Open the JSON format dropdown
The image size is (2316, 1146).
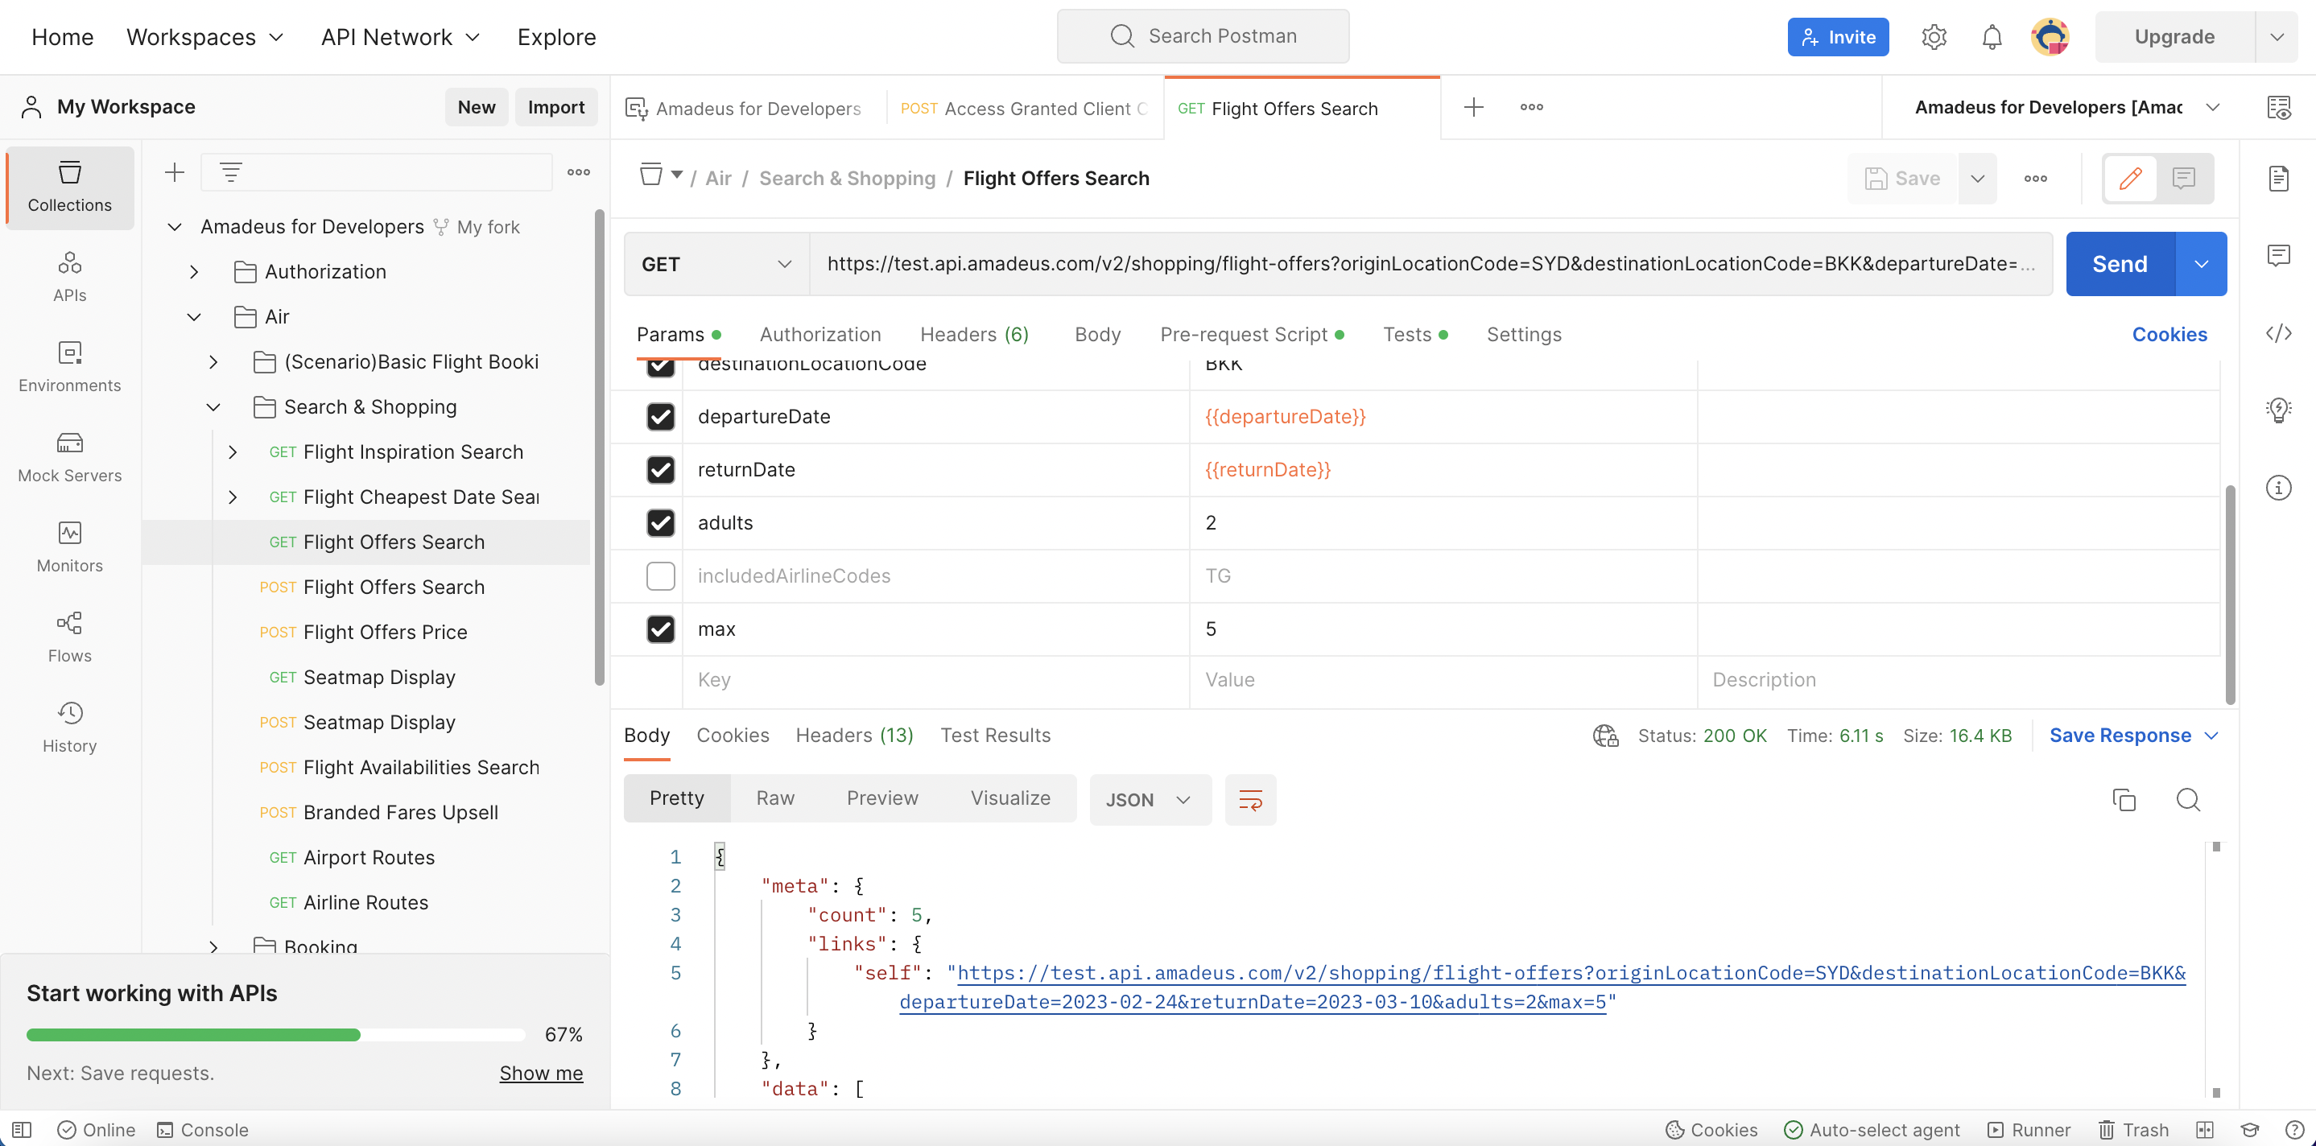pyautogui.click(x=1150, y=799)
